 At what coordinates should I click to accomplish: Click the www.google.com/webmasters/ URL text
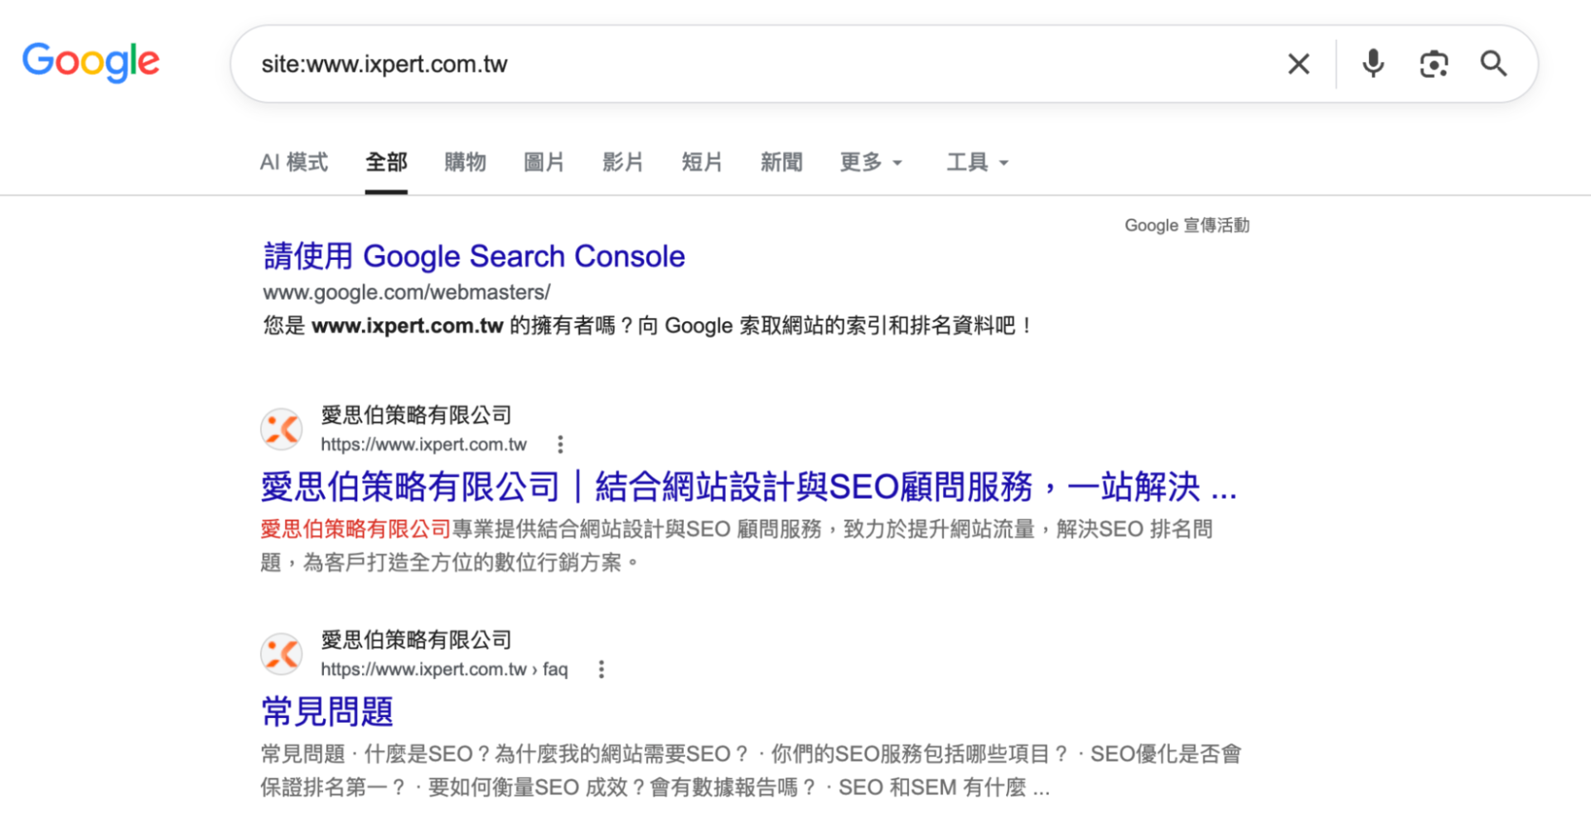pyautogui.click(x=406, y=292)
